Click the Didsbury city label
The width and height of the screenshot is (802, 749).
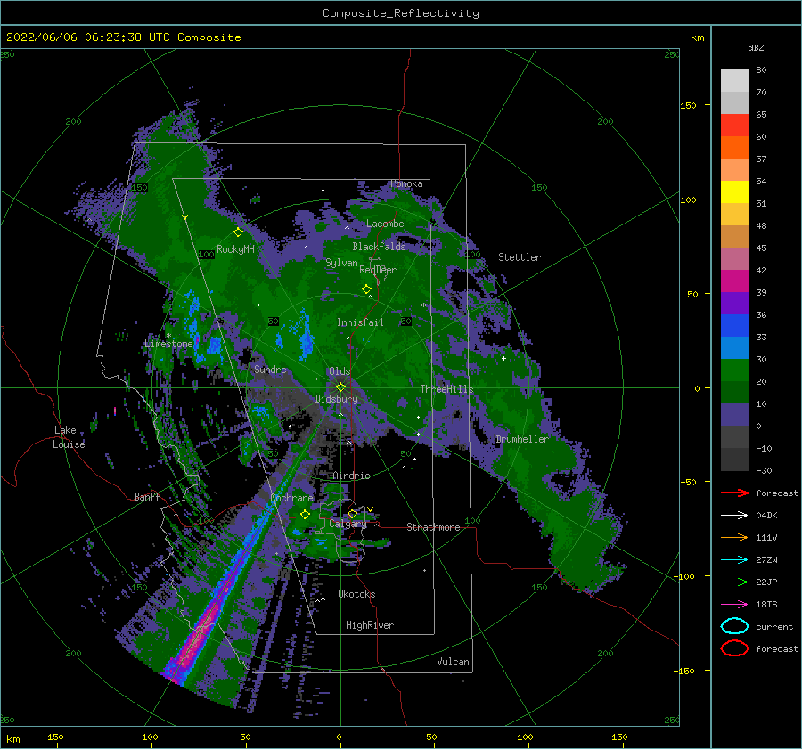pyautogui.click(x=337, y=399)
